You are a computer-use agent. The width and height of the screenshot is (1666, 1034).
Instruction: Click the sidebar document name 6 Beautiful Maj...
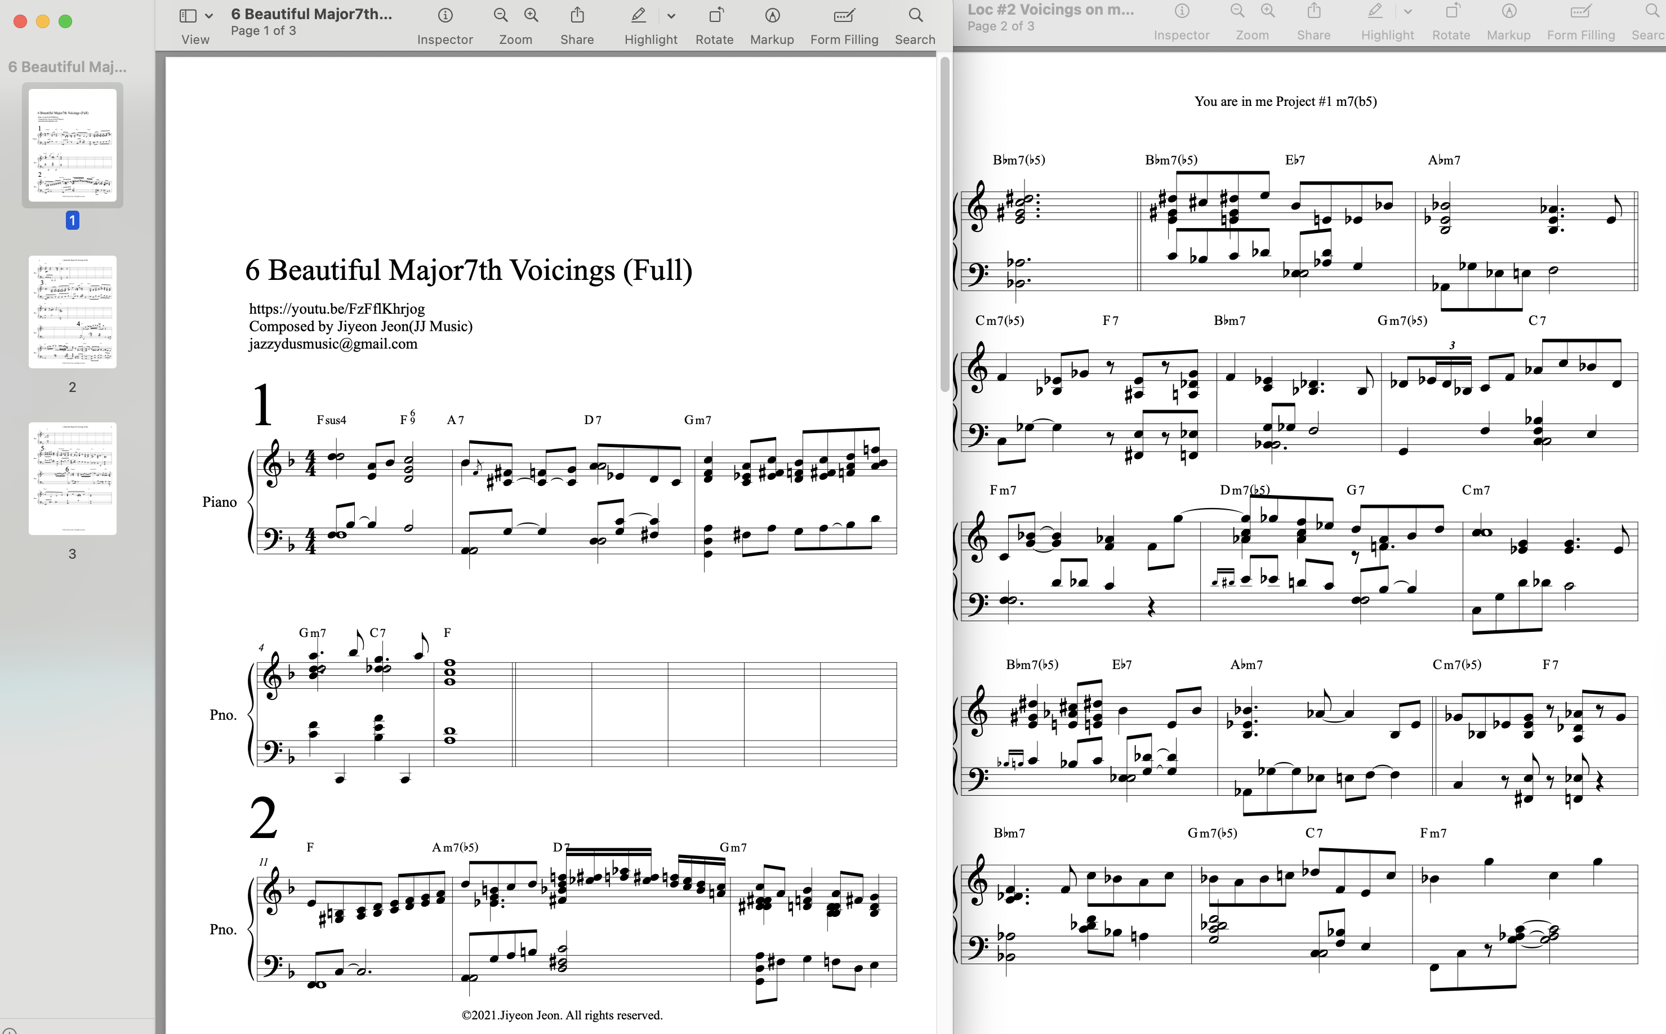click(x=68, y=67)
